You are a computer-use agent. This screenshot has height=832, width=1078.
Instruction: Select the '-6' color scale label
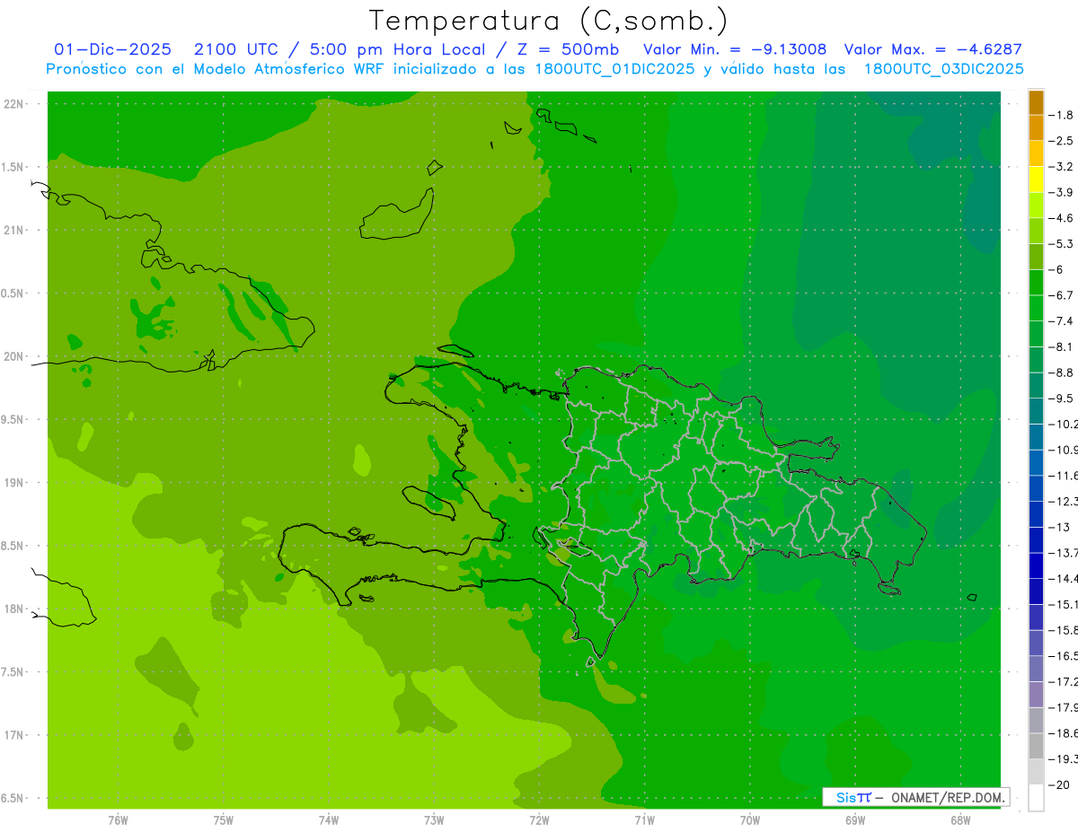[x=1058, y=269]
